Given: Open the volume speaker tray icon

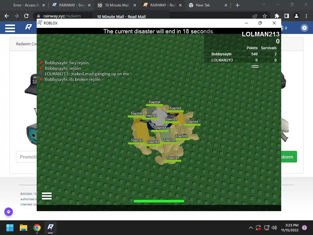Looking at the screenshot, I should [x=274, y=228].
